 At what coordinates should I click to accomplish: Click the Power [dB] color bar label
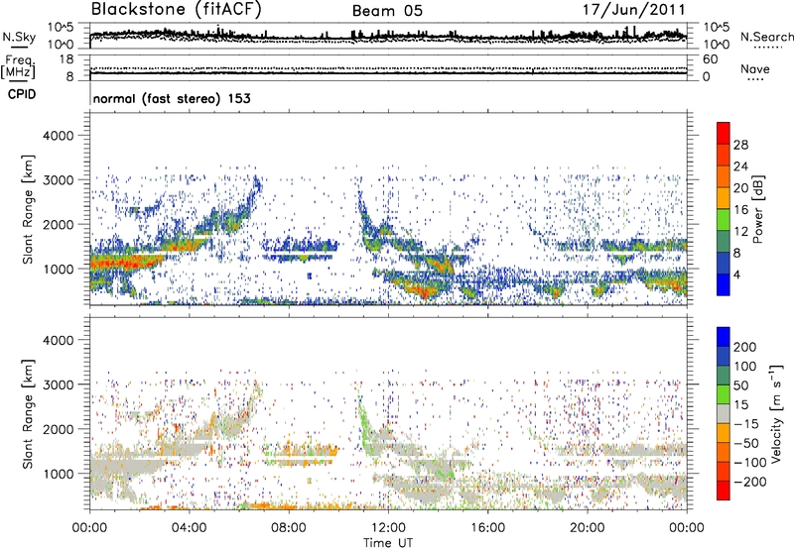coord(758,209)
